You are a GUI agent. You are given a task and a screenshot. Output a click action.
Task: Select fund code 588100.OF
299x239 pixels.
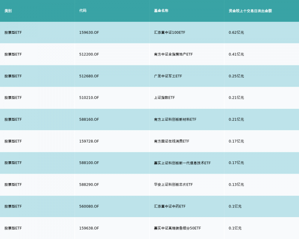tap(89, 163)
